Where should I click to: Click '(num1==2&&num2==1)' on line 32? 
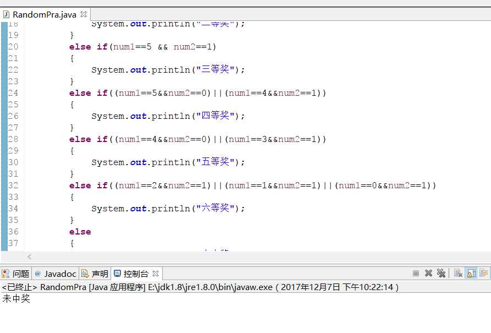click(x=163, y=185)
